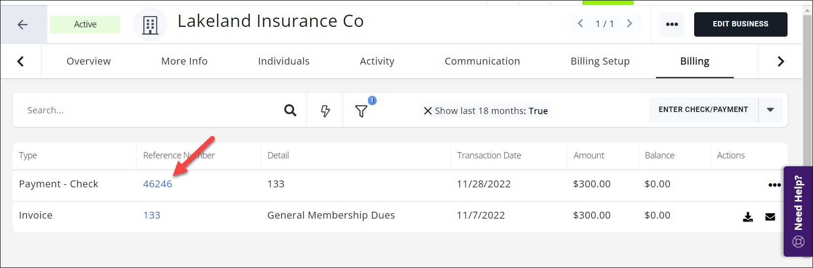
Task: Open quick actions lightning bolt icon
Action: coord(325,111)
